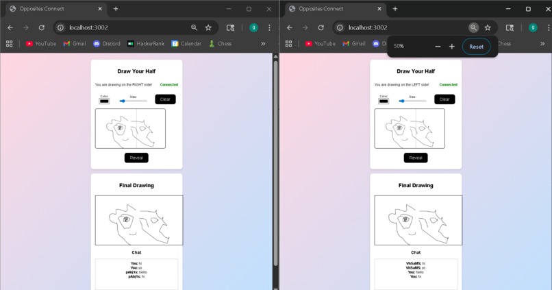This screenshot has height=290, width=552.
Task: Click the left window address bar URL
Action: point(88,27)
